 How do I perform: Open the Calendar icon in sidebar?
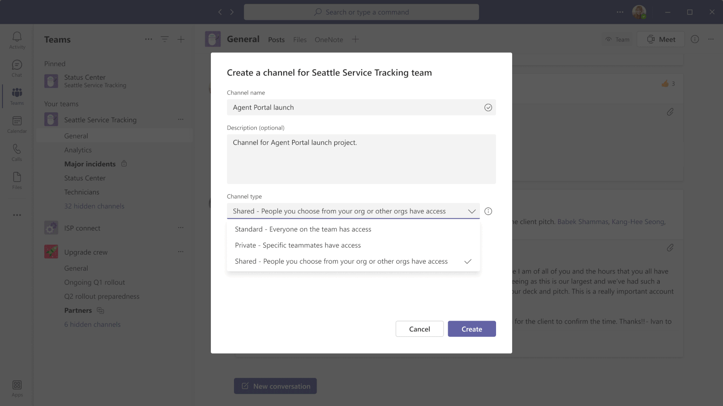tap(17, 124)
